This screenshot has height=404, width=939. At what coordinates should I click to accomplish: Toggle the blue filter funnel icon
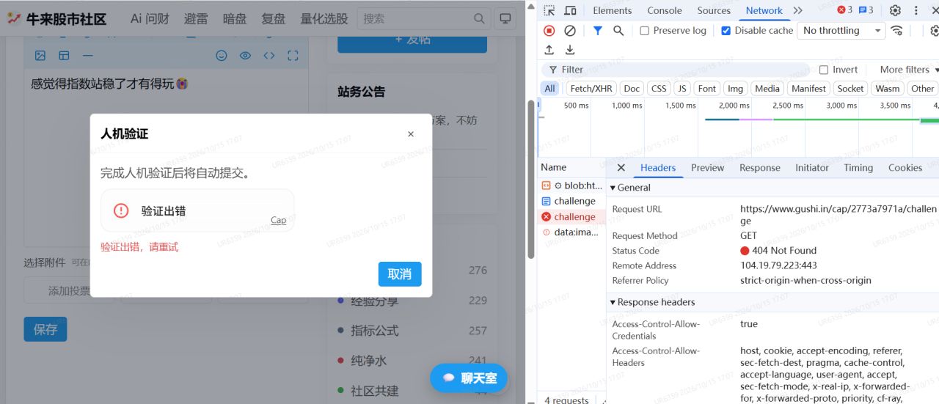(598, 31)
